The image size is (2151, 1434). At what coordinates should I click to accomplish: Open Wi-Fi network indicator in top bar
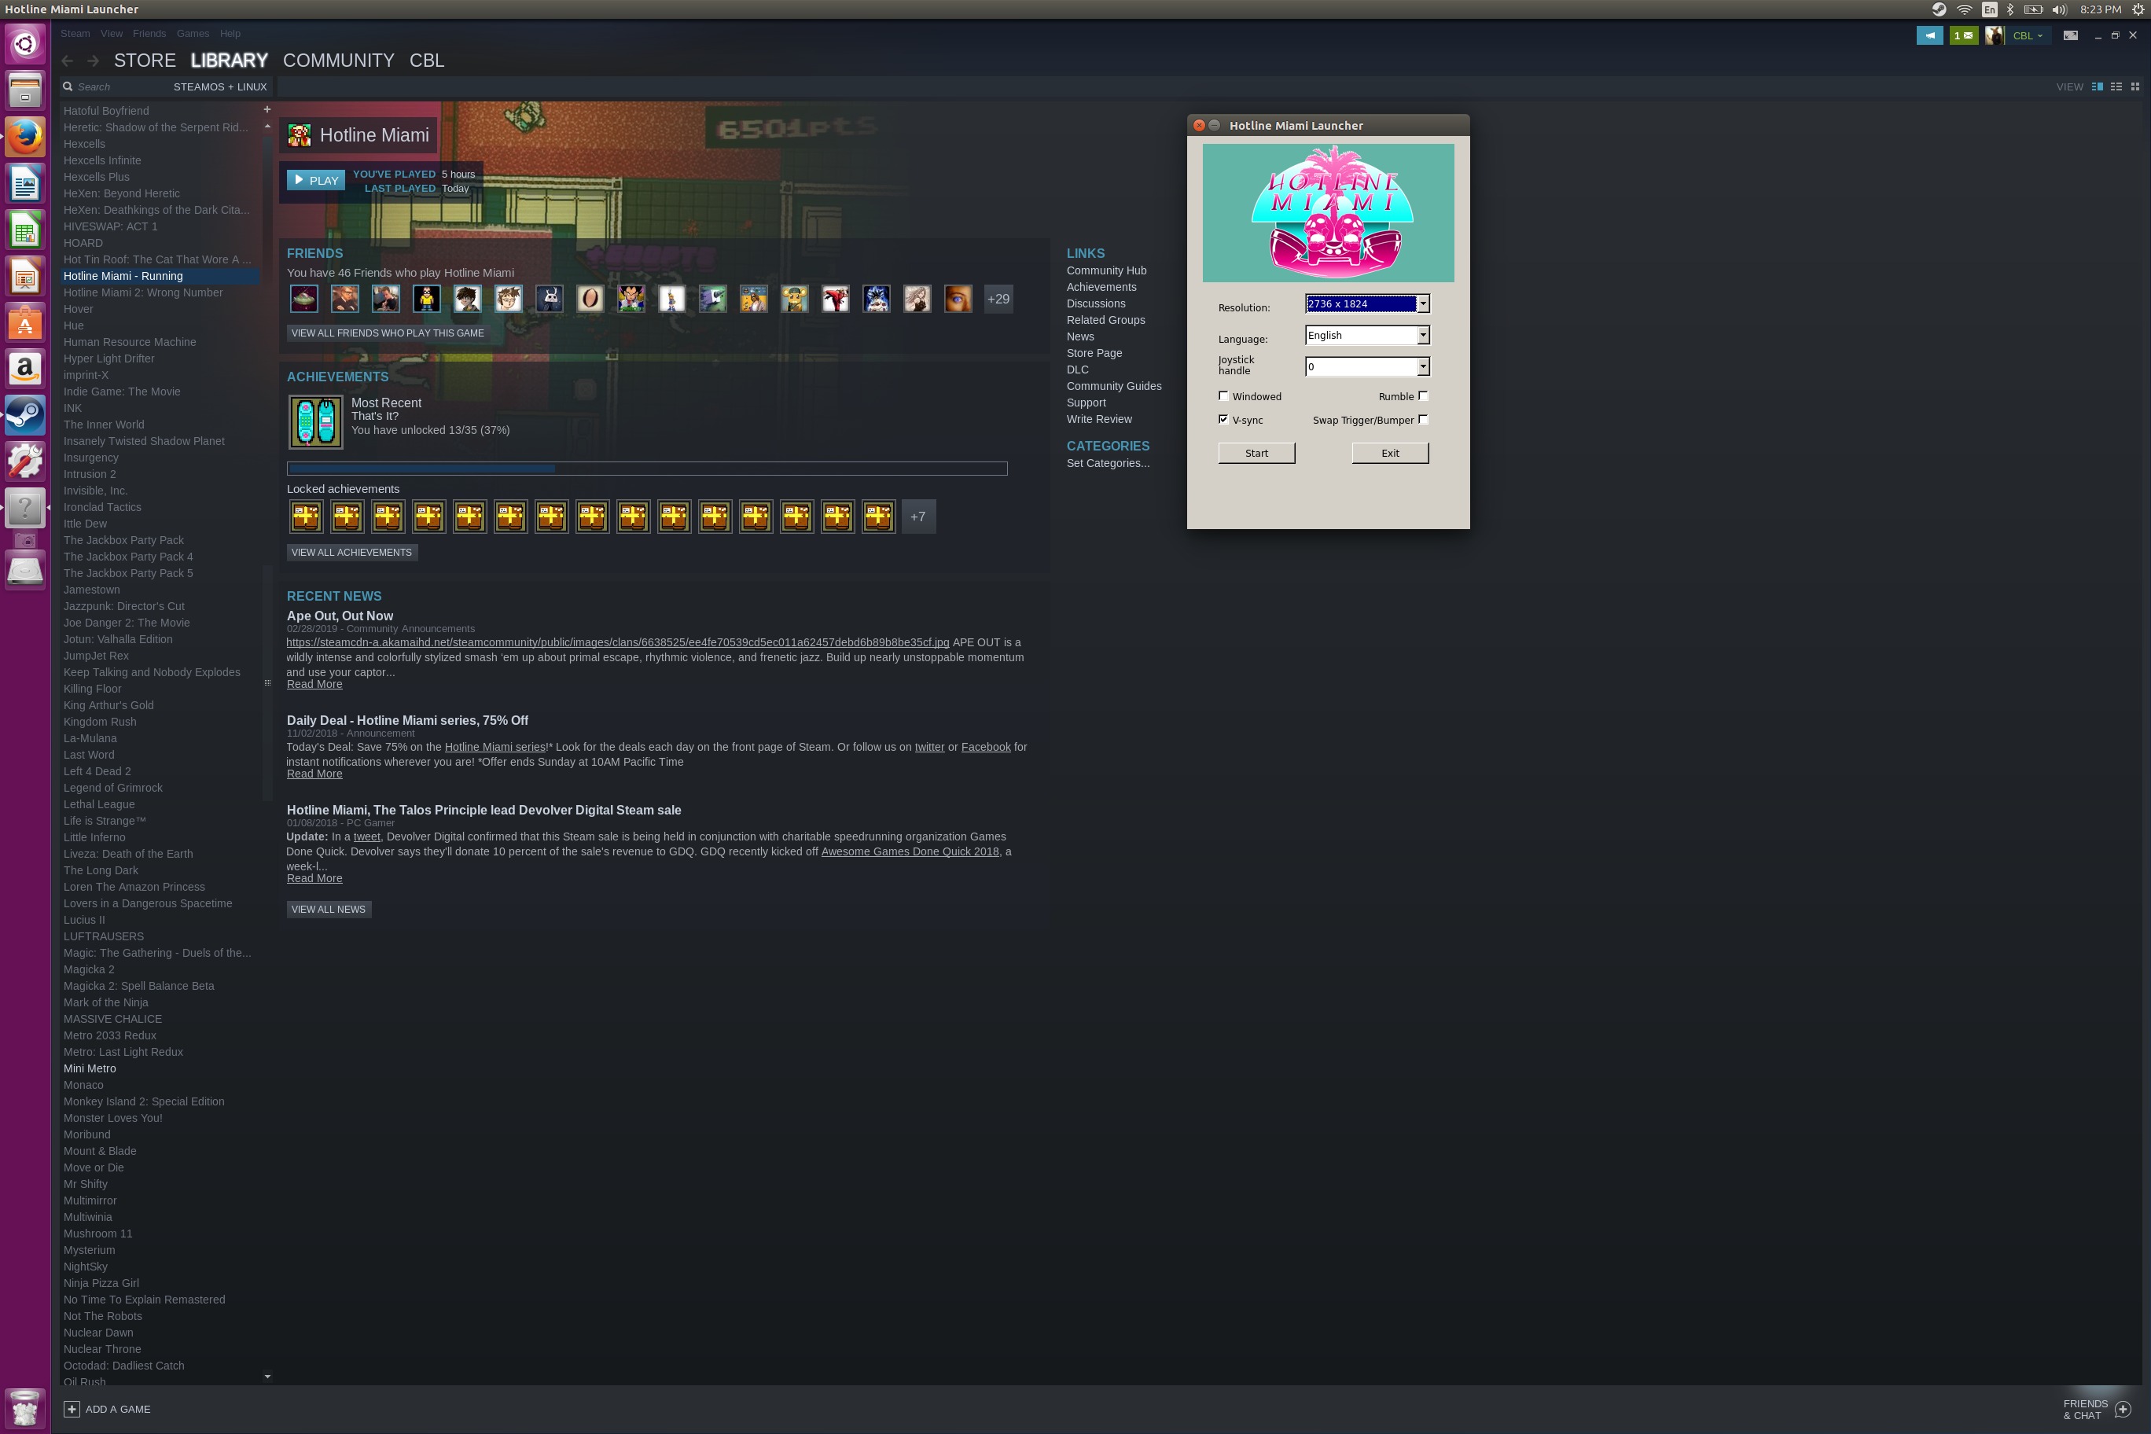1964,9
